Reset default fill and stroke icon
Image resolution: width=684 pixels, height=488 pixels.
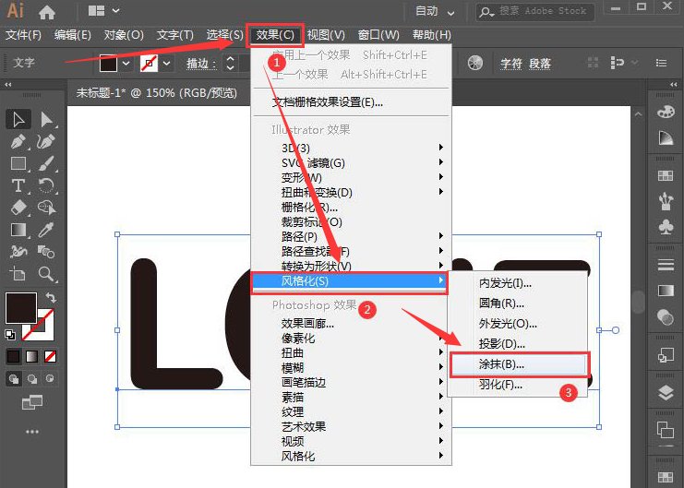[x=10, y=335]
